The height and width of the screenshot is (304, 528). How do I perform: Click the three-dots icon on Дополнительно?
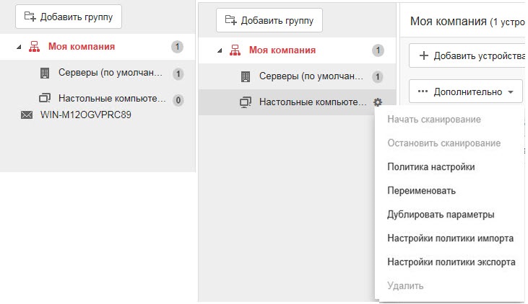tap(423, 92)
